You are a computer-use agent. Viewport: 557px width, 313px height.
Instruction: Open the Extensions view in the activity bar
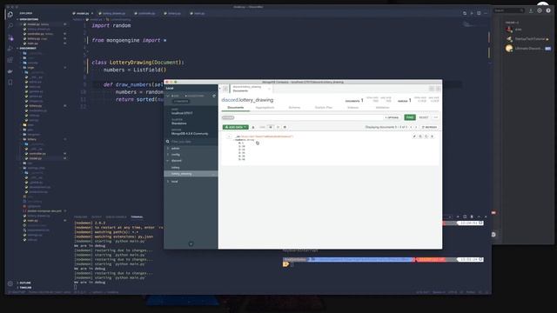click(x=10, y=60)
